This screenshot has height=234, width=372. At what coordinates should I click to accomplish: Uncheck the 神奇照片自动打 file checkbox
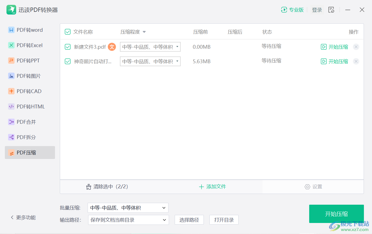68,62
